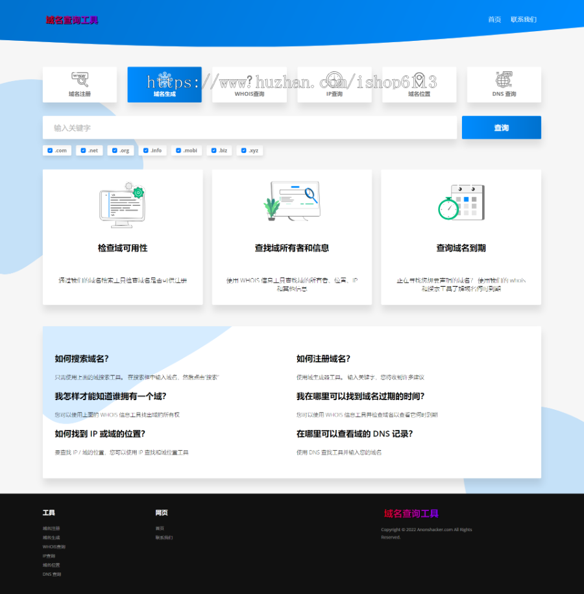Click the heading 检查域可用性
584x594 pixels.
[123, 248]
